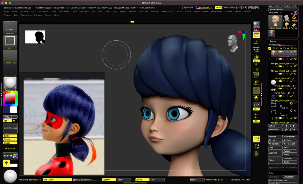Expand the Hair 3 folder gear settings

291,111
